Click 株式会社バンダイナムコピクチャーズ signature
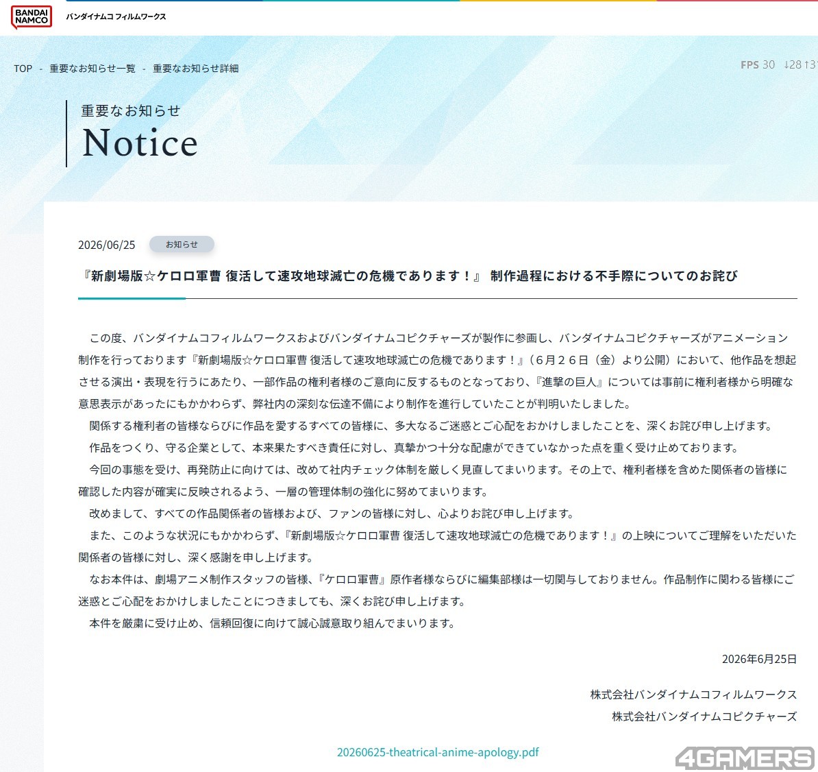 point(704,716)
